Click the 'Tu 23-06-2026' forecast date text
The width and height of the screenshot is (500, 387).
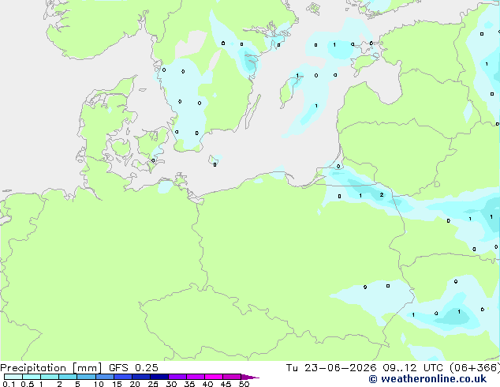coord(331,368)
